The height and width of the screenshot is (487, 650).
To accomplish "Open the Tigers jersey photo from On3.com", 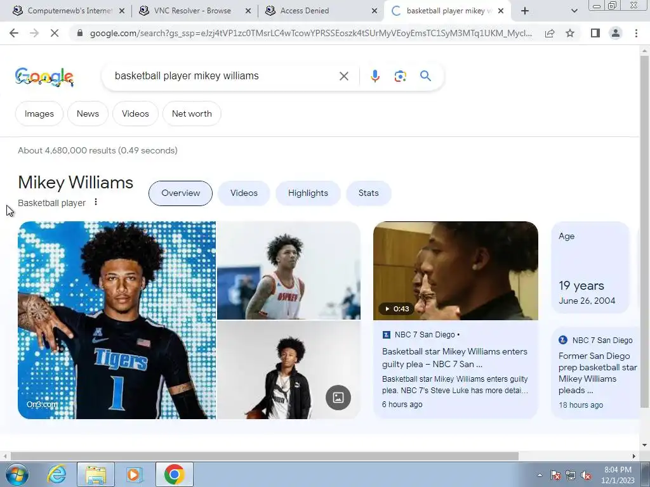I will click(x=117, y=320).
